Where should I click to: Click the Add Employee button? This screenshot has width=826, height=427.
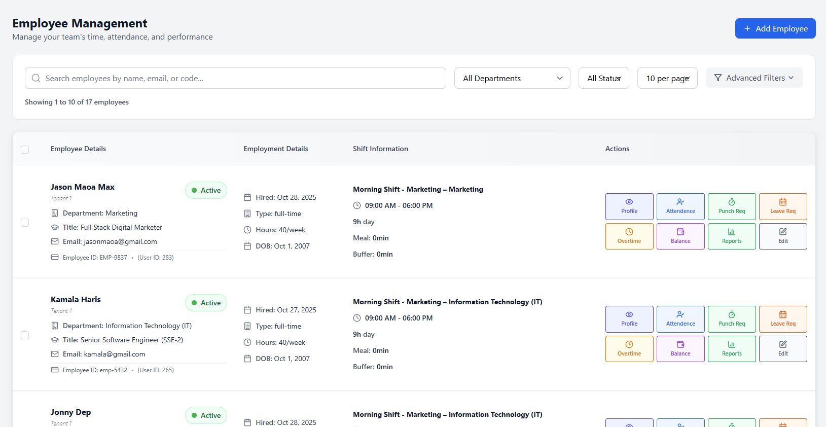pos(775,28)
